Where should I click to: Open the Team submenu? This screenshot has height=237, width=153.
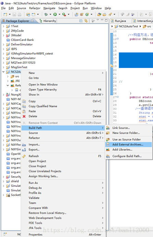63,203
